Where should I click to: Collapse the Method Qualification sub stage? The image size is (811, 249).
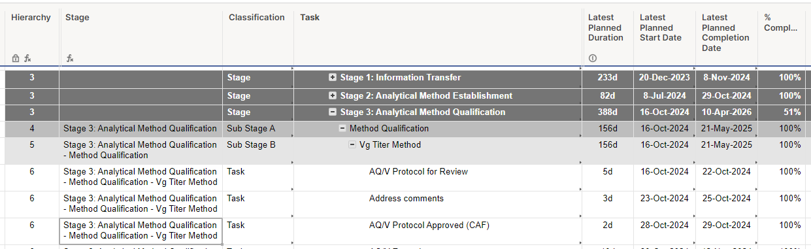point(342,128)
